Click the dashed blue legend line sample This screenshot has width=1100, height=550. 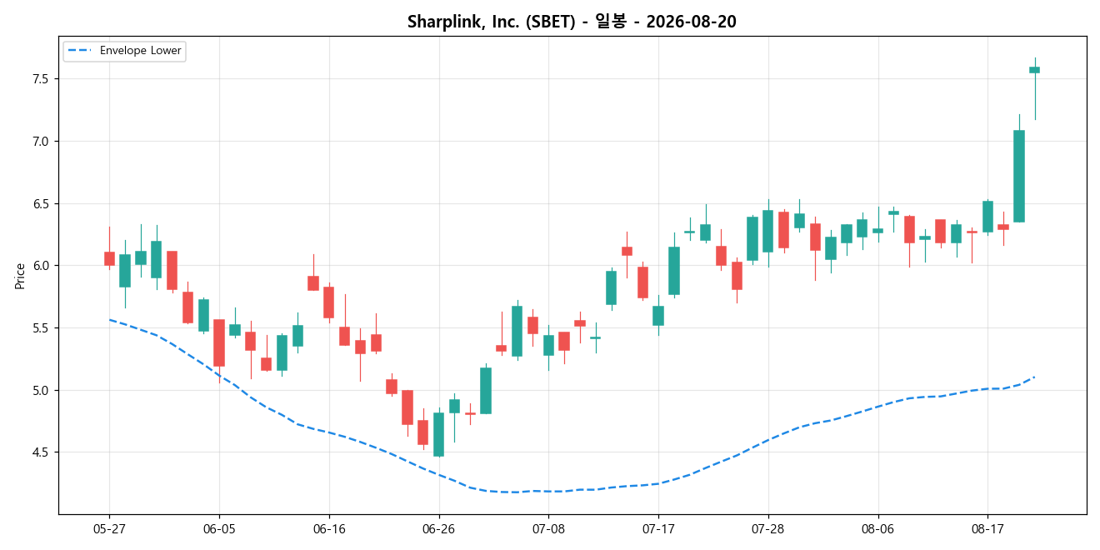click(x=81, y=51)
